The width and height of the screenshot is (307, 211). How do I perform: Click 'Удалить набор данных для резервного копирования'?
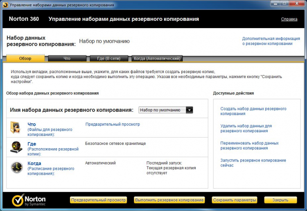pos(246,128)
